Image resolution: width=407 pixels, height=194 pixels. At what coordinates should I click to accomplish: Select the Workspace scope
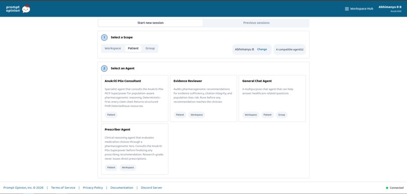coord(113,48)
